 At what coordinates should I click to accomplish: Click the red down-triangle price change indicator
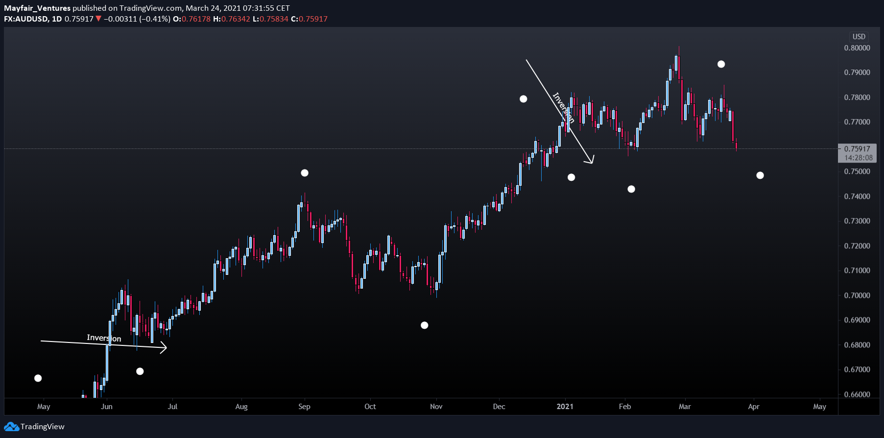[x=98, y=19]
